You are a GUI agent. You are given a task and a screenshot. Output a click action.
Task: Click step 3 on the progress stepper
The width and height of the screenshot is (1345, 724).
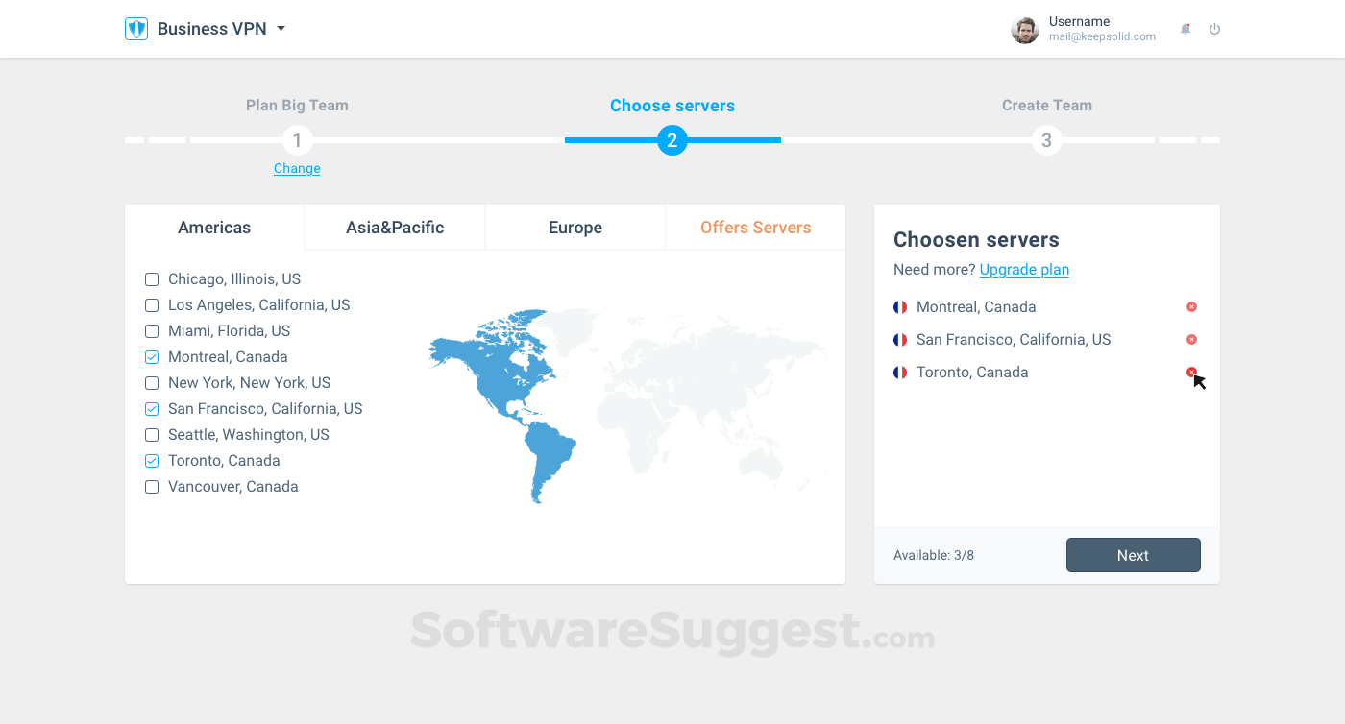1046,140
